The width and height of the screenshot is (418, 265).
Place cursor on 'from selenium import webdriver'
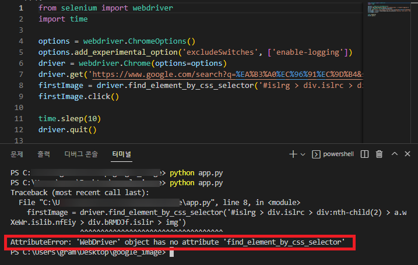tap(106, 8)
